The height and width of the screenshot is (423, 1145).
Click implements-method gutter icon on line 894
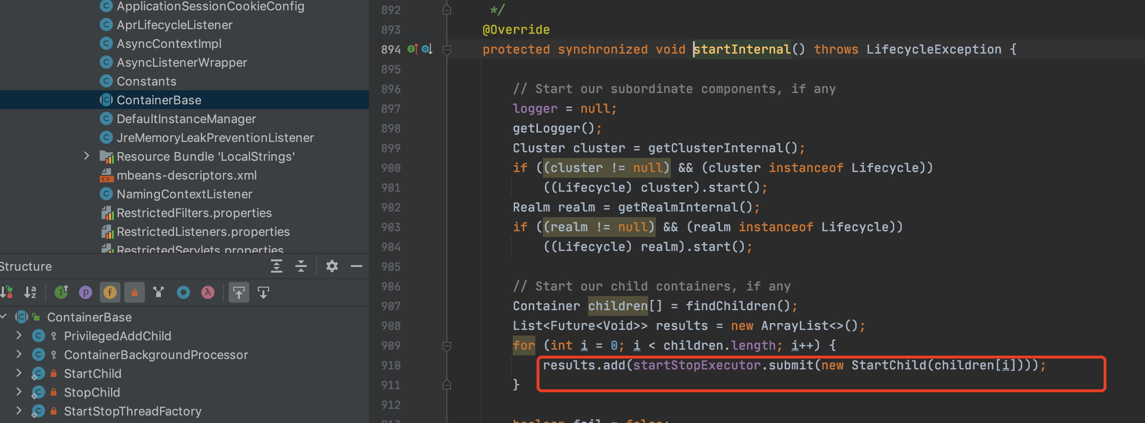[x=413, y=49]
